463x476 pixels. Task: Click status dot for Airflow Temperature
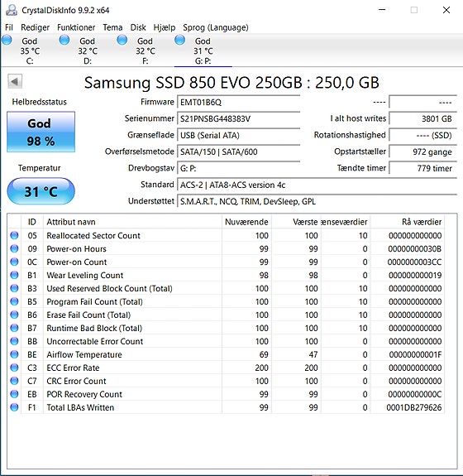click(14, 354)
